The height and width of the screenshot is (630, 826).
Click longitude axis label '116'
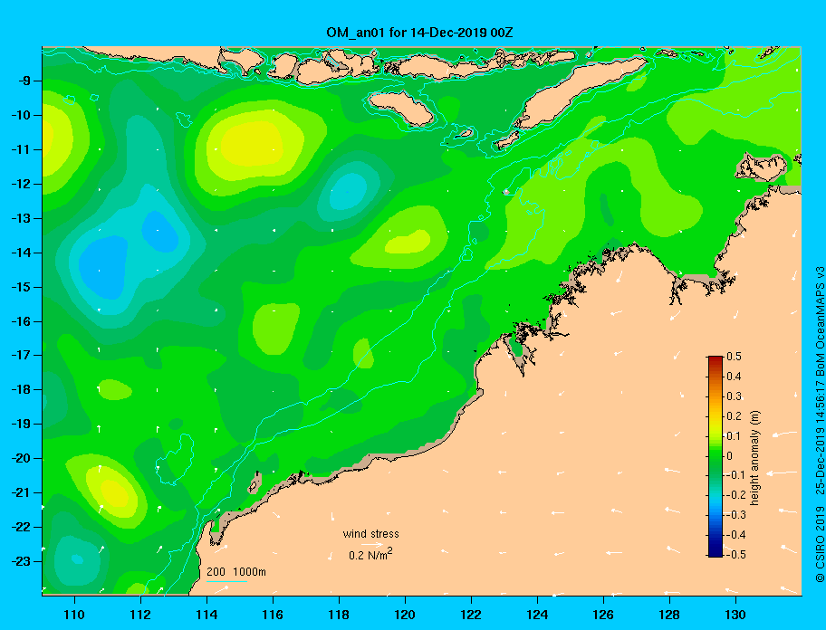tap(273, 615)
